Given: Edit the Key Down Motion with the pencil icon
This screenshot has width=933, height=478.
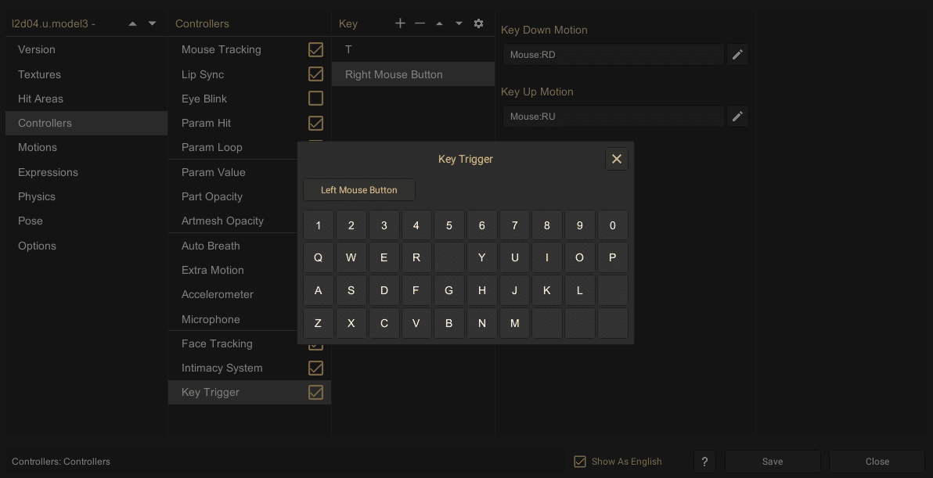Looking at the screenshot, I should (737, 55).
